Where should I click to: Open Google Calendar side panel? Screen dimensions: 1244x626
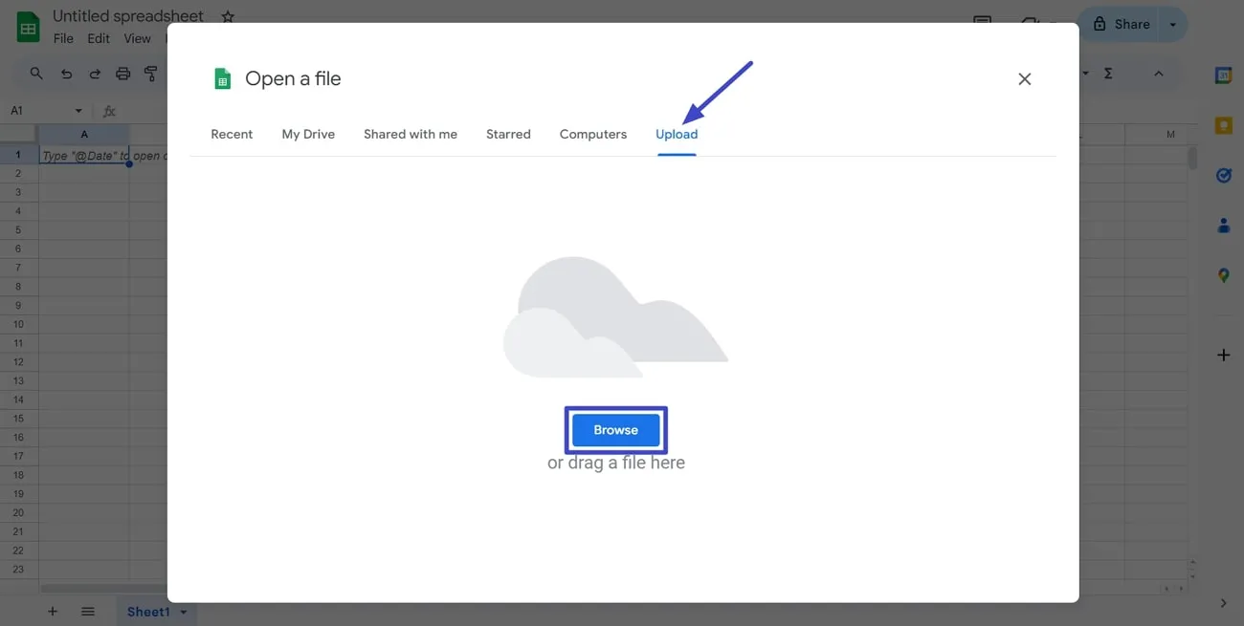pyautogui.click(x=1223, y=76)
